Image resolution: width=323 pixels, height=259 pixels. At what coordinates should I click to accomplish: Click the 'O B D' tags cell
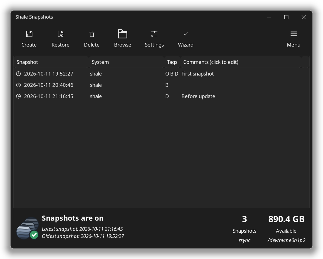[172, 74]
